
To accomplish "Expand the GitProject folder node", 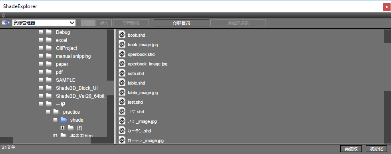I will coord(41,48).
